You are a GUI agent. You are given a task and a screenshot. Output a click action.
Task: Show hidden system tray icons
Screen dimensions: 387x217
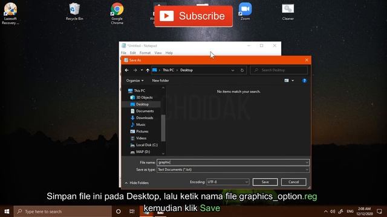[325, 212]
